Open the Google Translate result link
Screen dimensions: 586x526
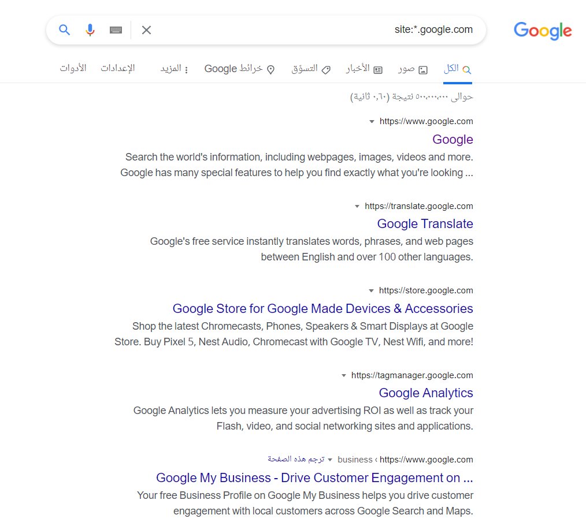point(425,223)
